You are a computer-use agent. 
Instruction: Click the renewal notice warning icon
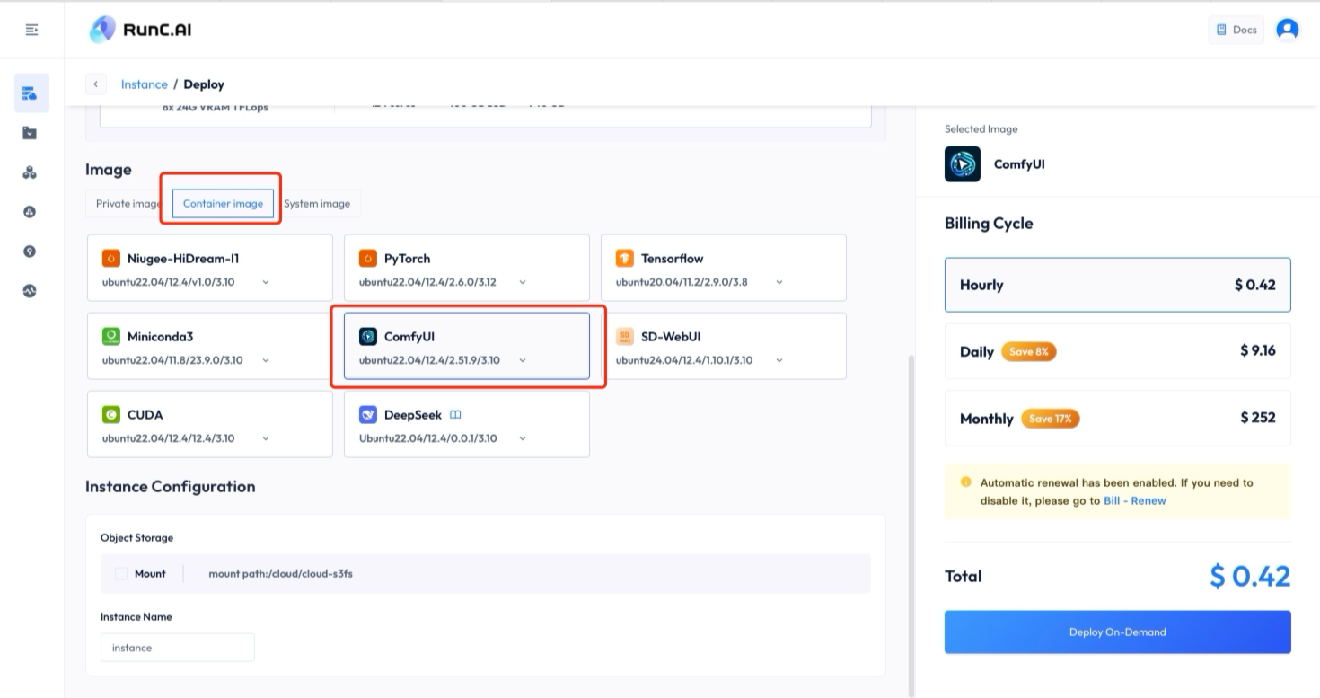point(965,482)
